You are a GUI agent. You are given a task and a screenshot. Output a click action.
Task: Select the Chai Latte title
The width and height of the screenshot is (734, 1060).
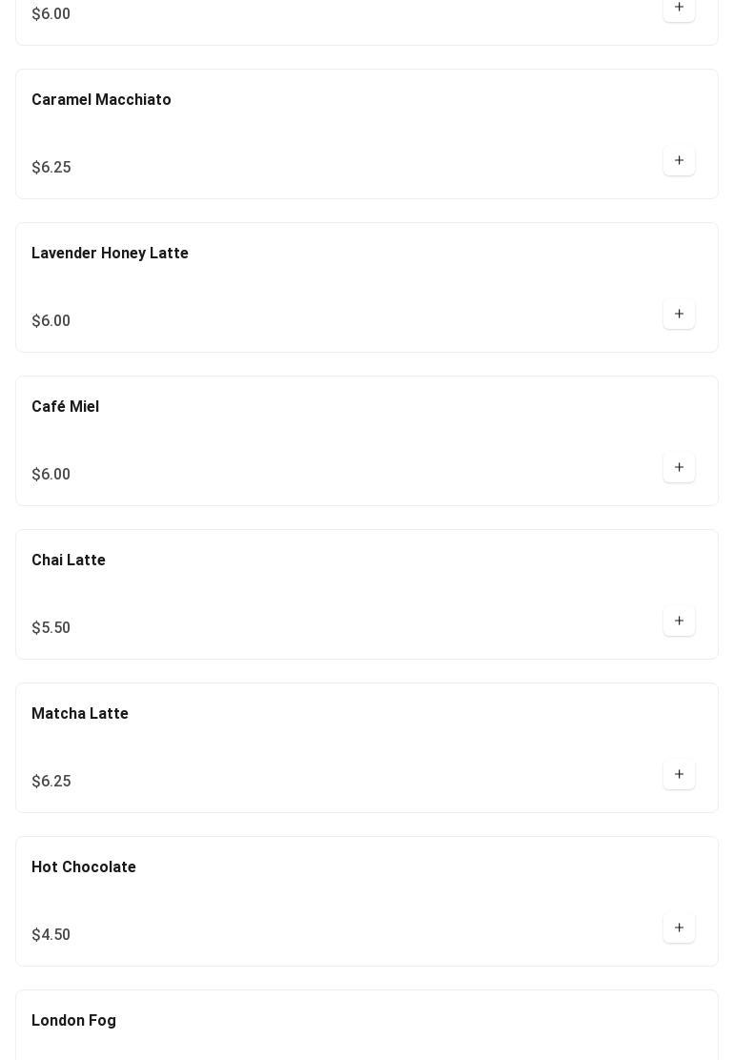coord(69,560)
